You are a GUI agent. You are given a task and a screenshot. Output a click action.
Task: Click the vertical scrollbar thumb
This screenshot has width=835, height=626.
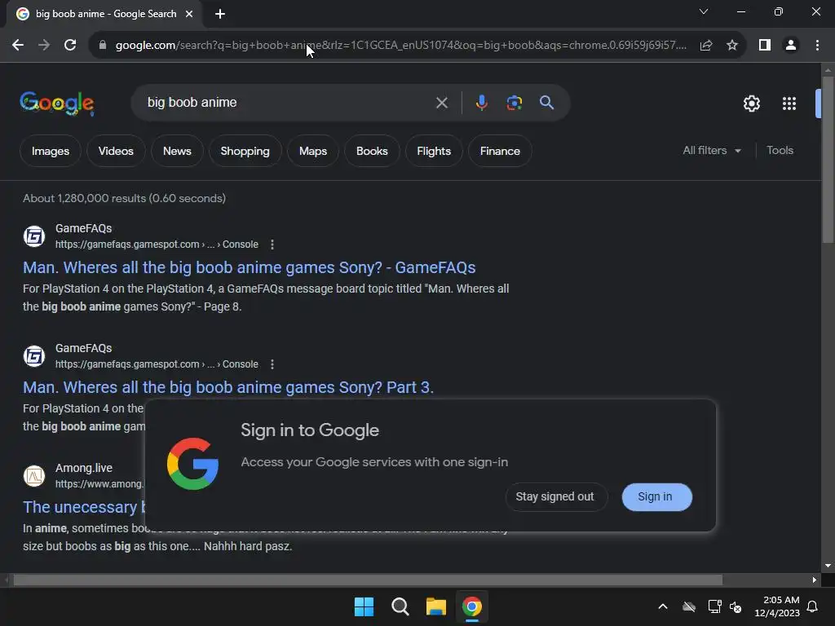pyautogui.click(x=828, y=160)
